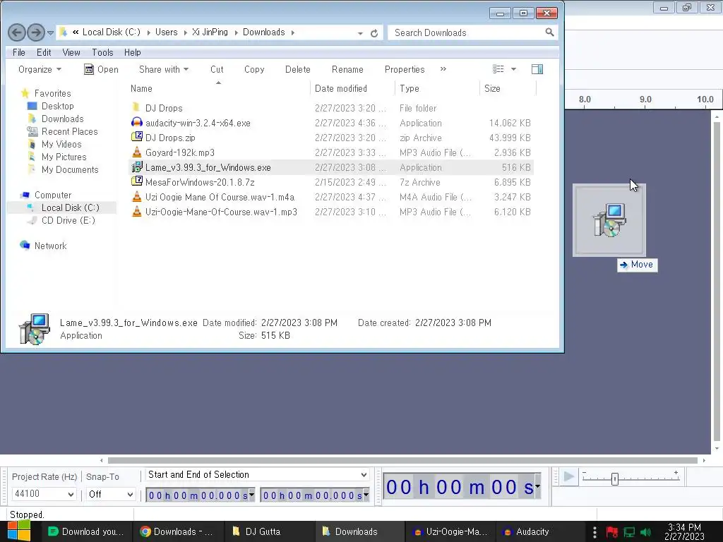Click Audacity play-at-speed button
This screenshot has width=723, height=542.
coord(569,476)
